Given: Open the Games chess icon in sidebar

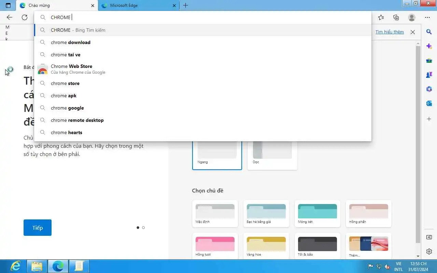Looking at the screenshot, I should [429, 75].
